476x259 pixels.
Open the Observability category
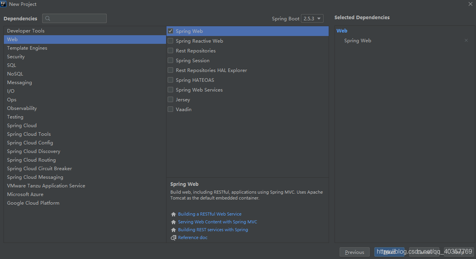85,108
